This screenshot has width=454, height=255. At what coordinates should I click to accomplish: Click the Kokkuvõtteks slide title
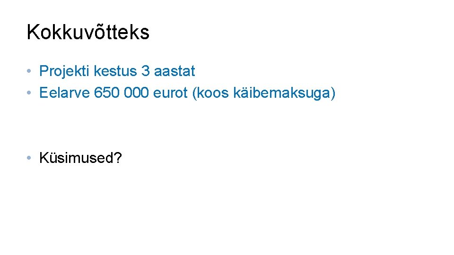pyautogui.click(x=88, y=32)
